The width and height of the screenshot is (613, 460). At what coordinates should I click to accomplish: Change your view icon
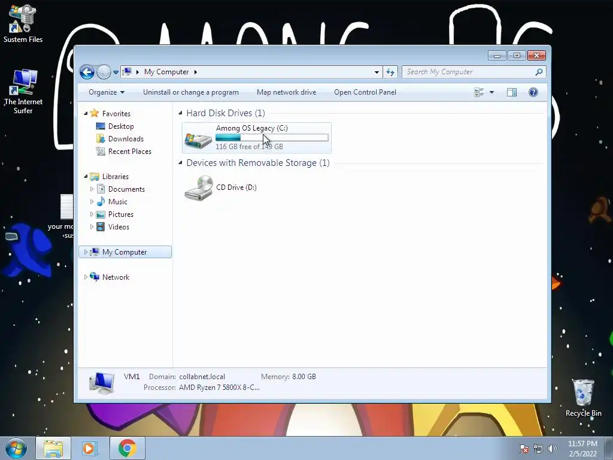[479, 92]
